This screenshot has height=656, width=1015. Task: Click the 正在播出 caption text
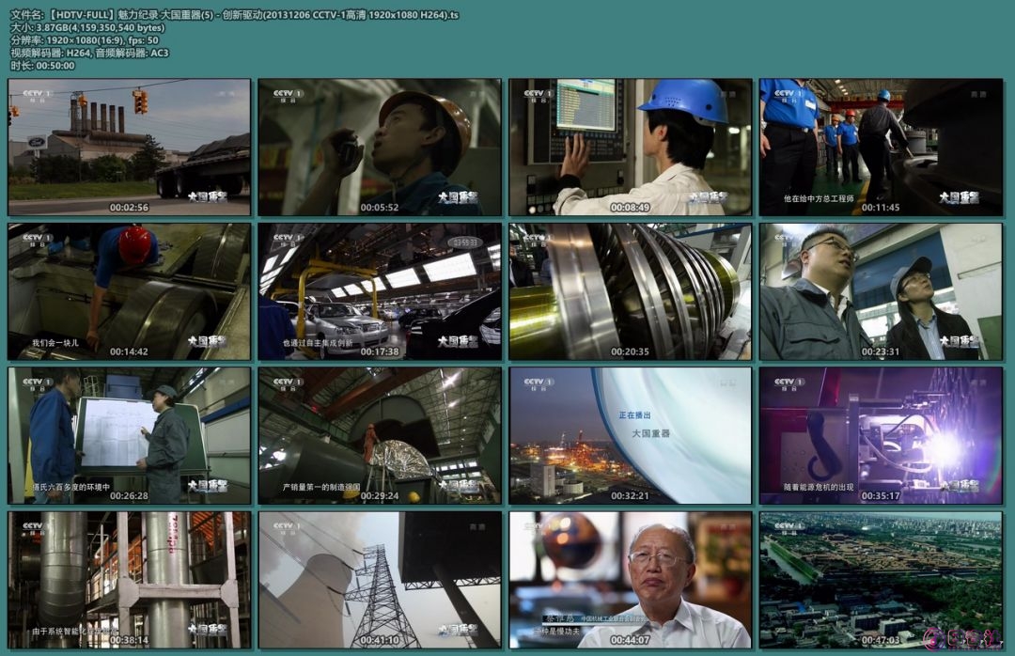pos(634,415)
